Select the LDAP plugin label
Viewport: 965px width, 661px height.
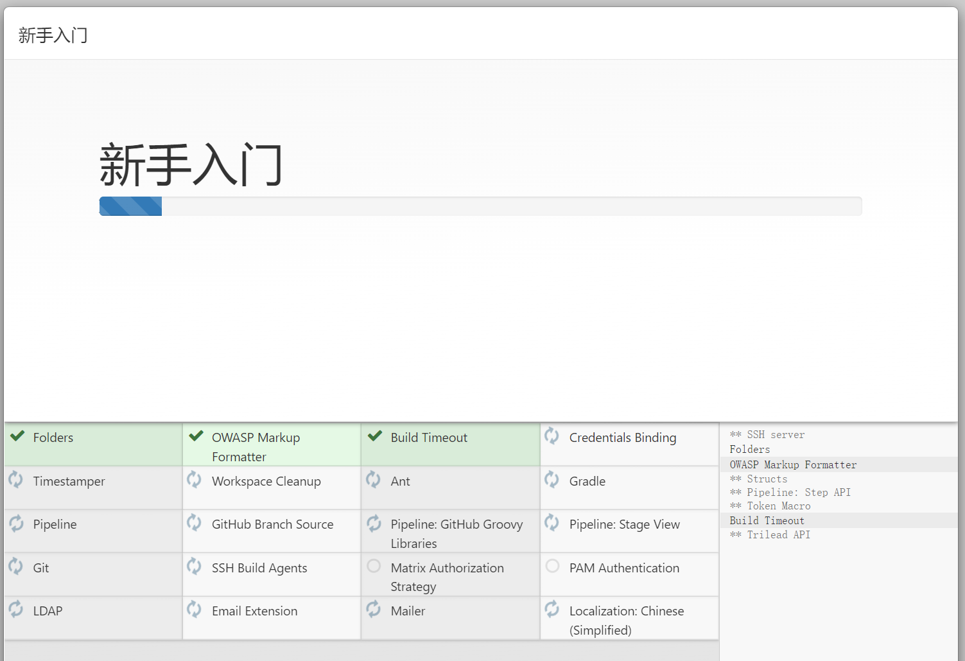(48, 611)
